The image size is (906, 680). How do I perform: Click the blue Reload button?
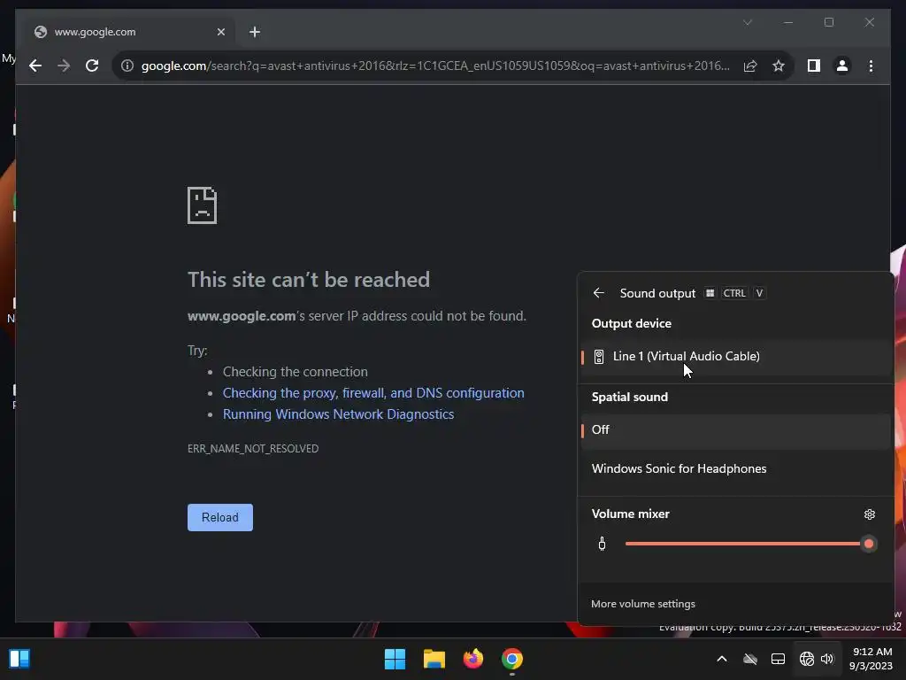pos(220,517)
